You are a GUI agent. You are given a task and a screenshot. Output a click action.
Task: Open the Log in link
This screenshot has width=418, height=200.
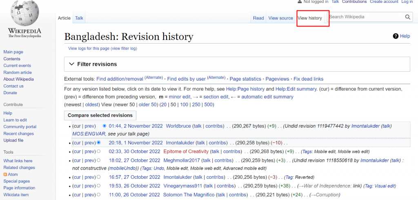(x=407, y=2)
